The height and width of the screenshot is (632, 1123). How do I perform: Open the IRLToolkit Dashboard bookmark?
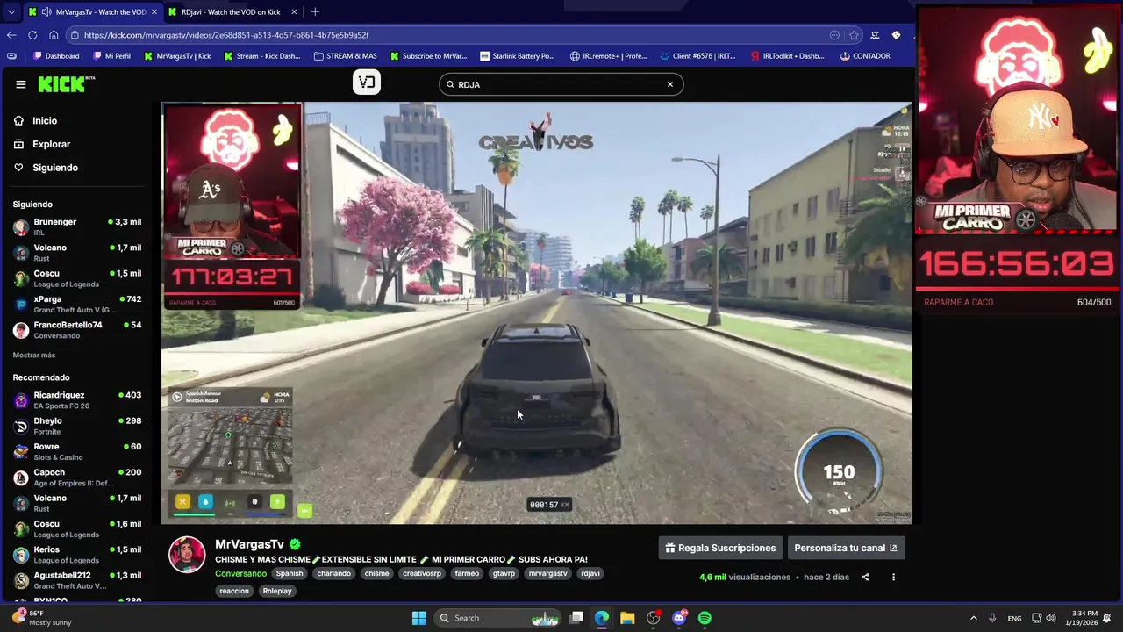point(788,56)
